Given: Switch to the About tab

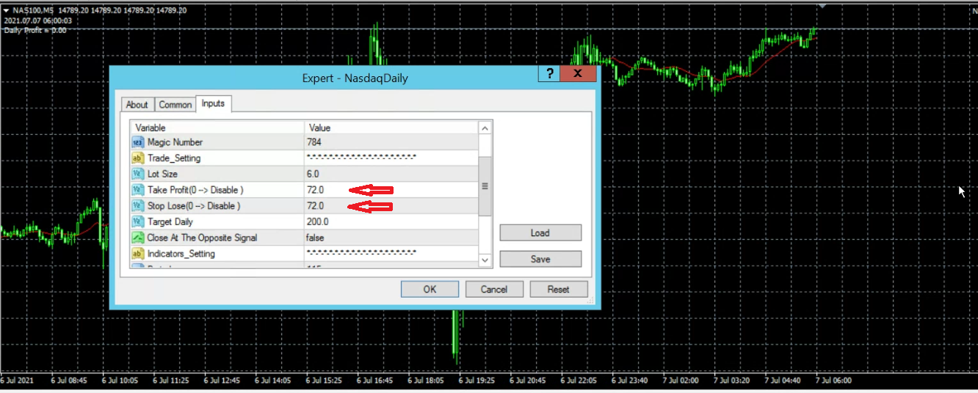Looking at the screenshot, I should [137, 105].
